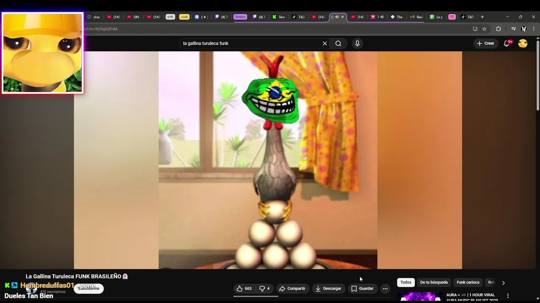Switch to the SIN tab
The image size is (540, 303).
click(x=133, y=17)
